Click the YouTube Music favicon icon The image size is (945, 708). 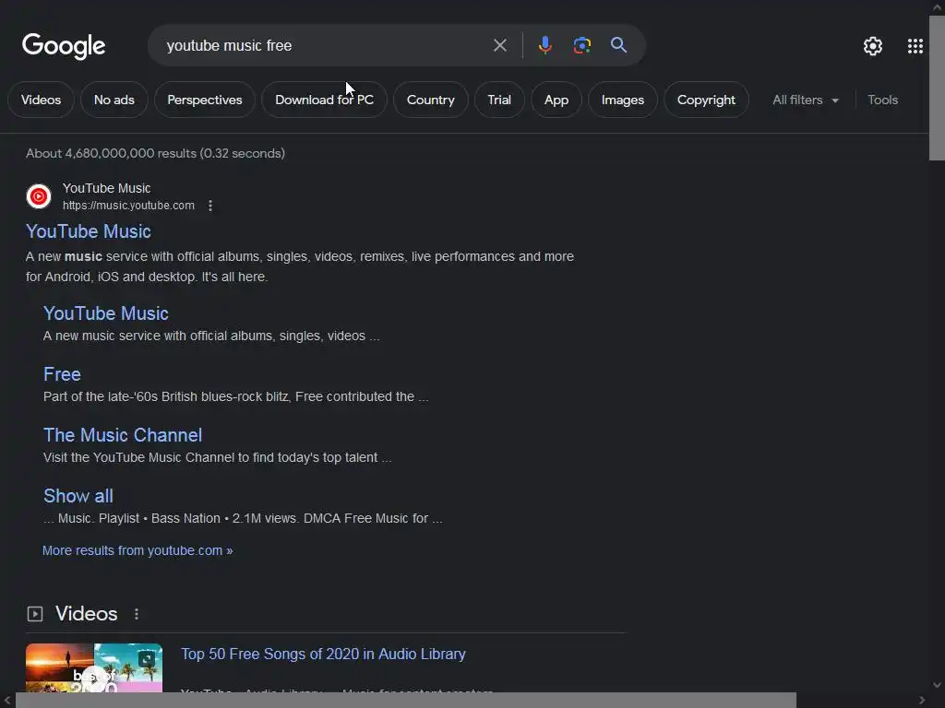point(39,196)
